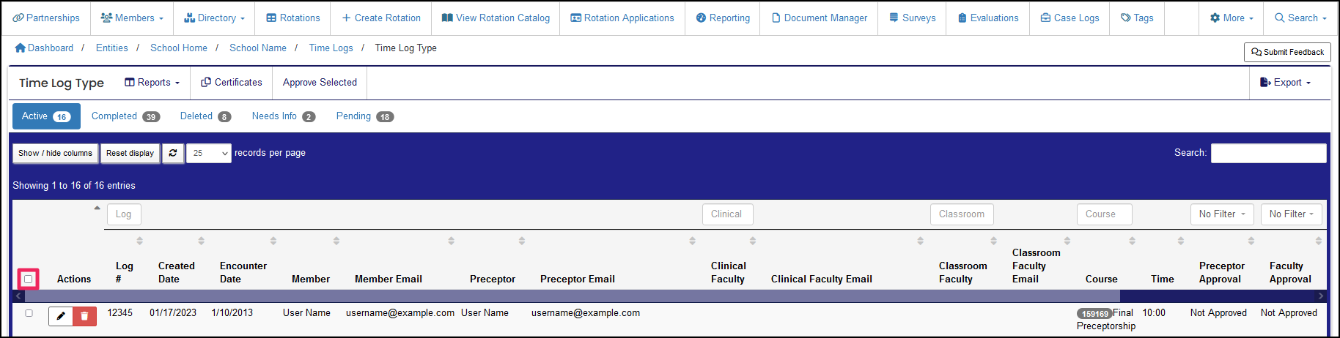Open Surveys from the navbar
The width and height of the screenshot is (1340, 338).
pos(912,18)
